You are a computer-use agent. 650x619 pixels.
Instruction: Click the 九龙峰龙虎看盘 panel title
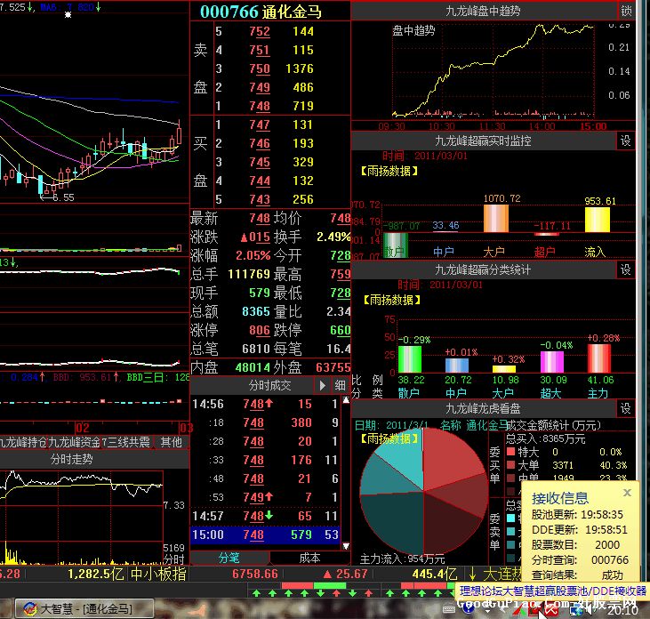pyautogui.click(x=483, y=409)
